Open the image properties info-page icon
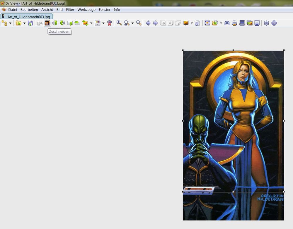293x229 pixels. pyautogui.click(x=197, y=23)
